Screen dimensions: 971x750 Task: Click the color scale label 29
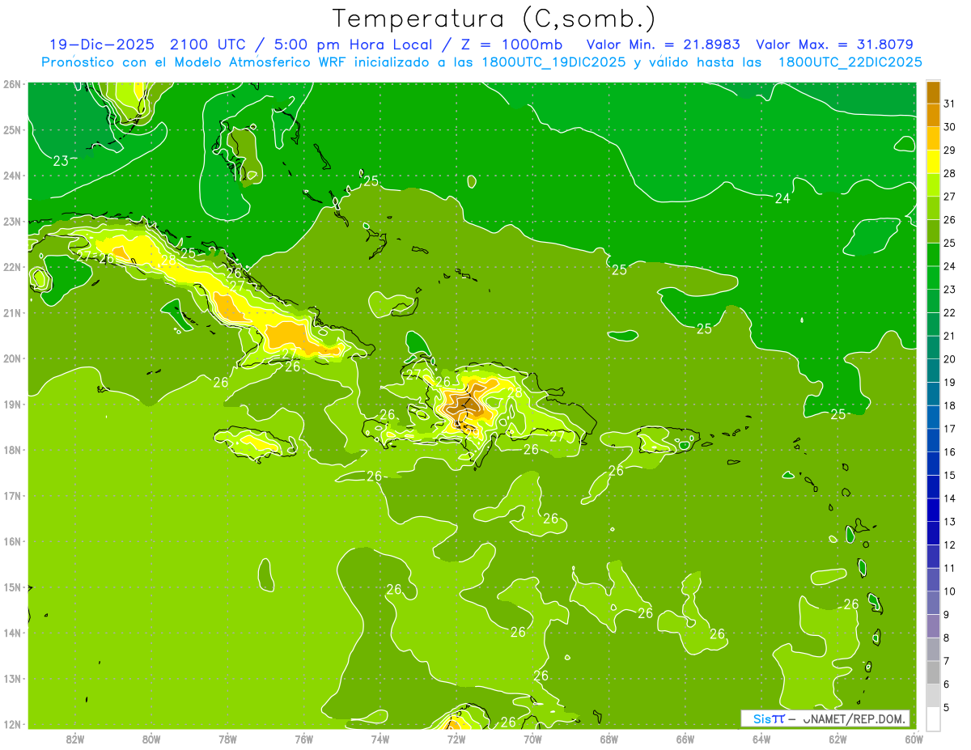point(949,150)
